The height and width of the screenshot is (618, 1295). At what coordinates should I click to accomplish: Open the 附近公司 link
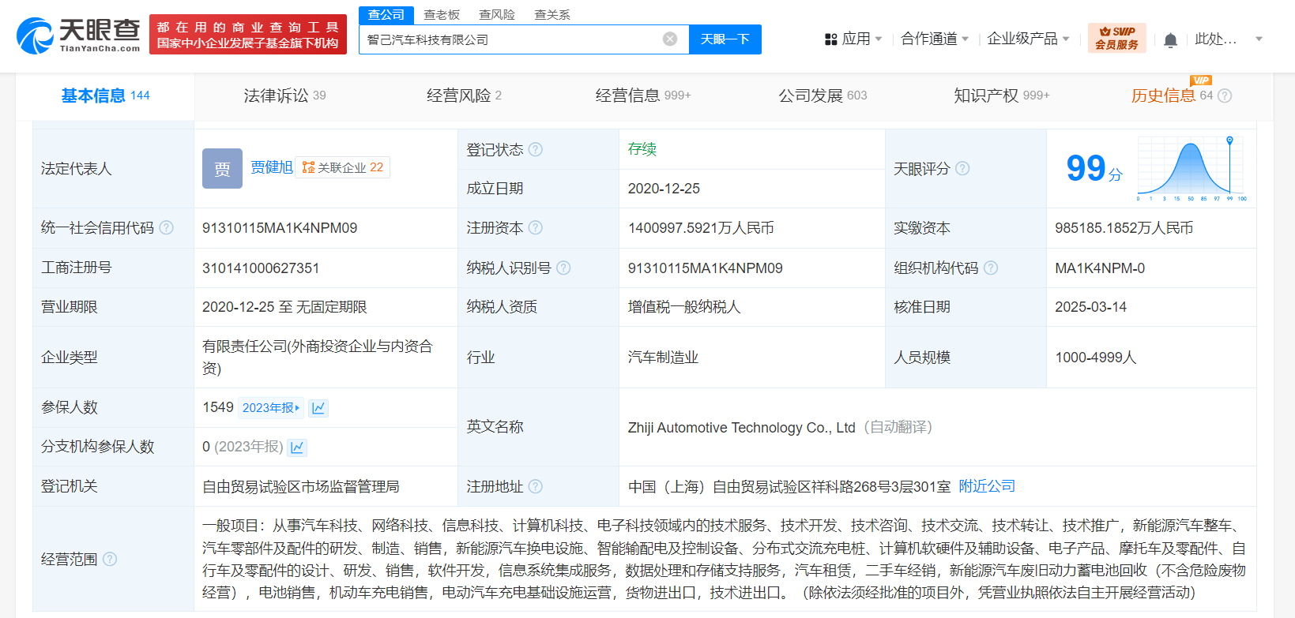click(x=987, y=486)
